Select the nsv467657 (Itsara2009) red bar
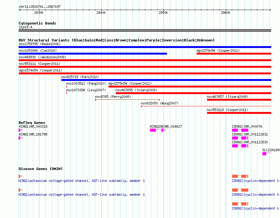Image resolution: width=280 pixels, height=218 pixels. [239, 100]
